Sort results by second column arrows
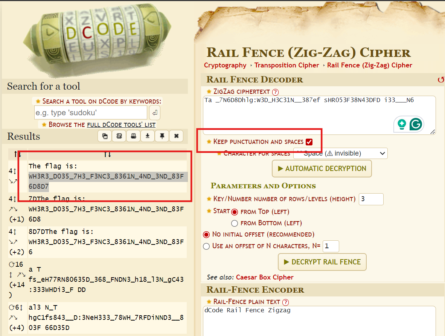445x336 pixels. coord(107,154)
